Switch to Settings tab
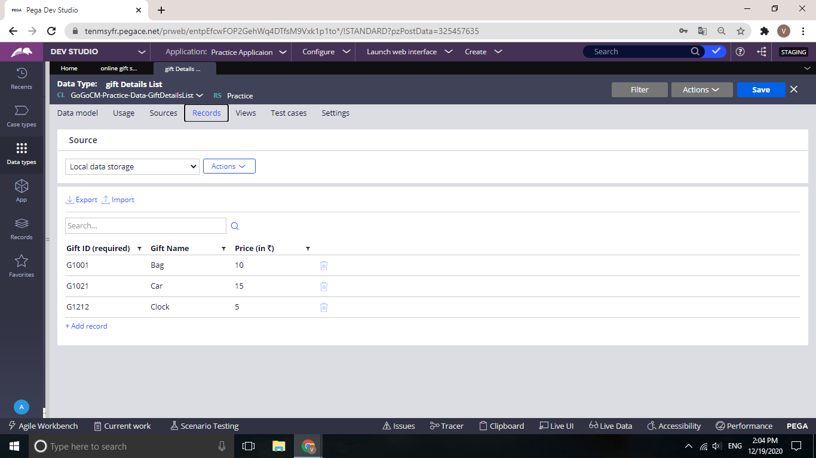This screenshot has width=816, height=458. pyautogui.click(x=336, y=113)
